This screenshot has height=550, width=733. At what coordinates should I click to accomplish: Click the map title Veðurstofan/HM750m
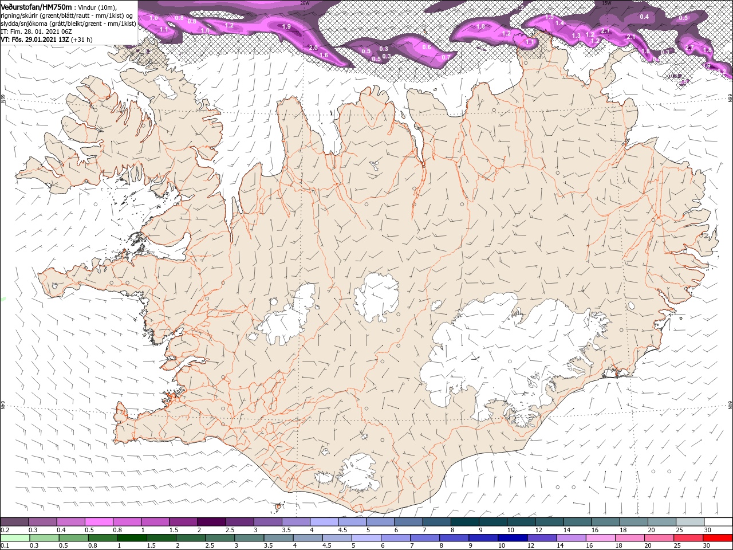36,6
